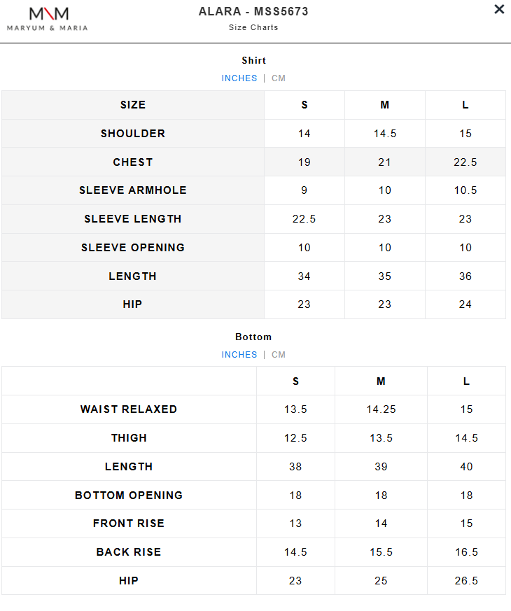The width and height of the screenshot is (511, 611).
Task: Select INCHES for the Shirt chart
Action: point(239,78)
